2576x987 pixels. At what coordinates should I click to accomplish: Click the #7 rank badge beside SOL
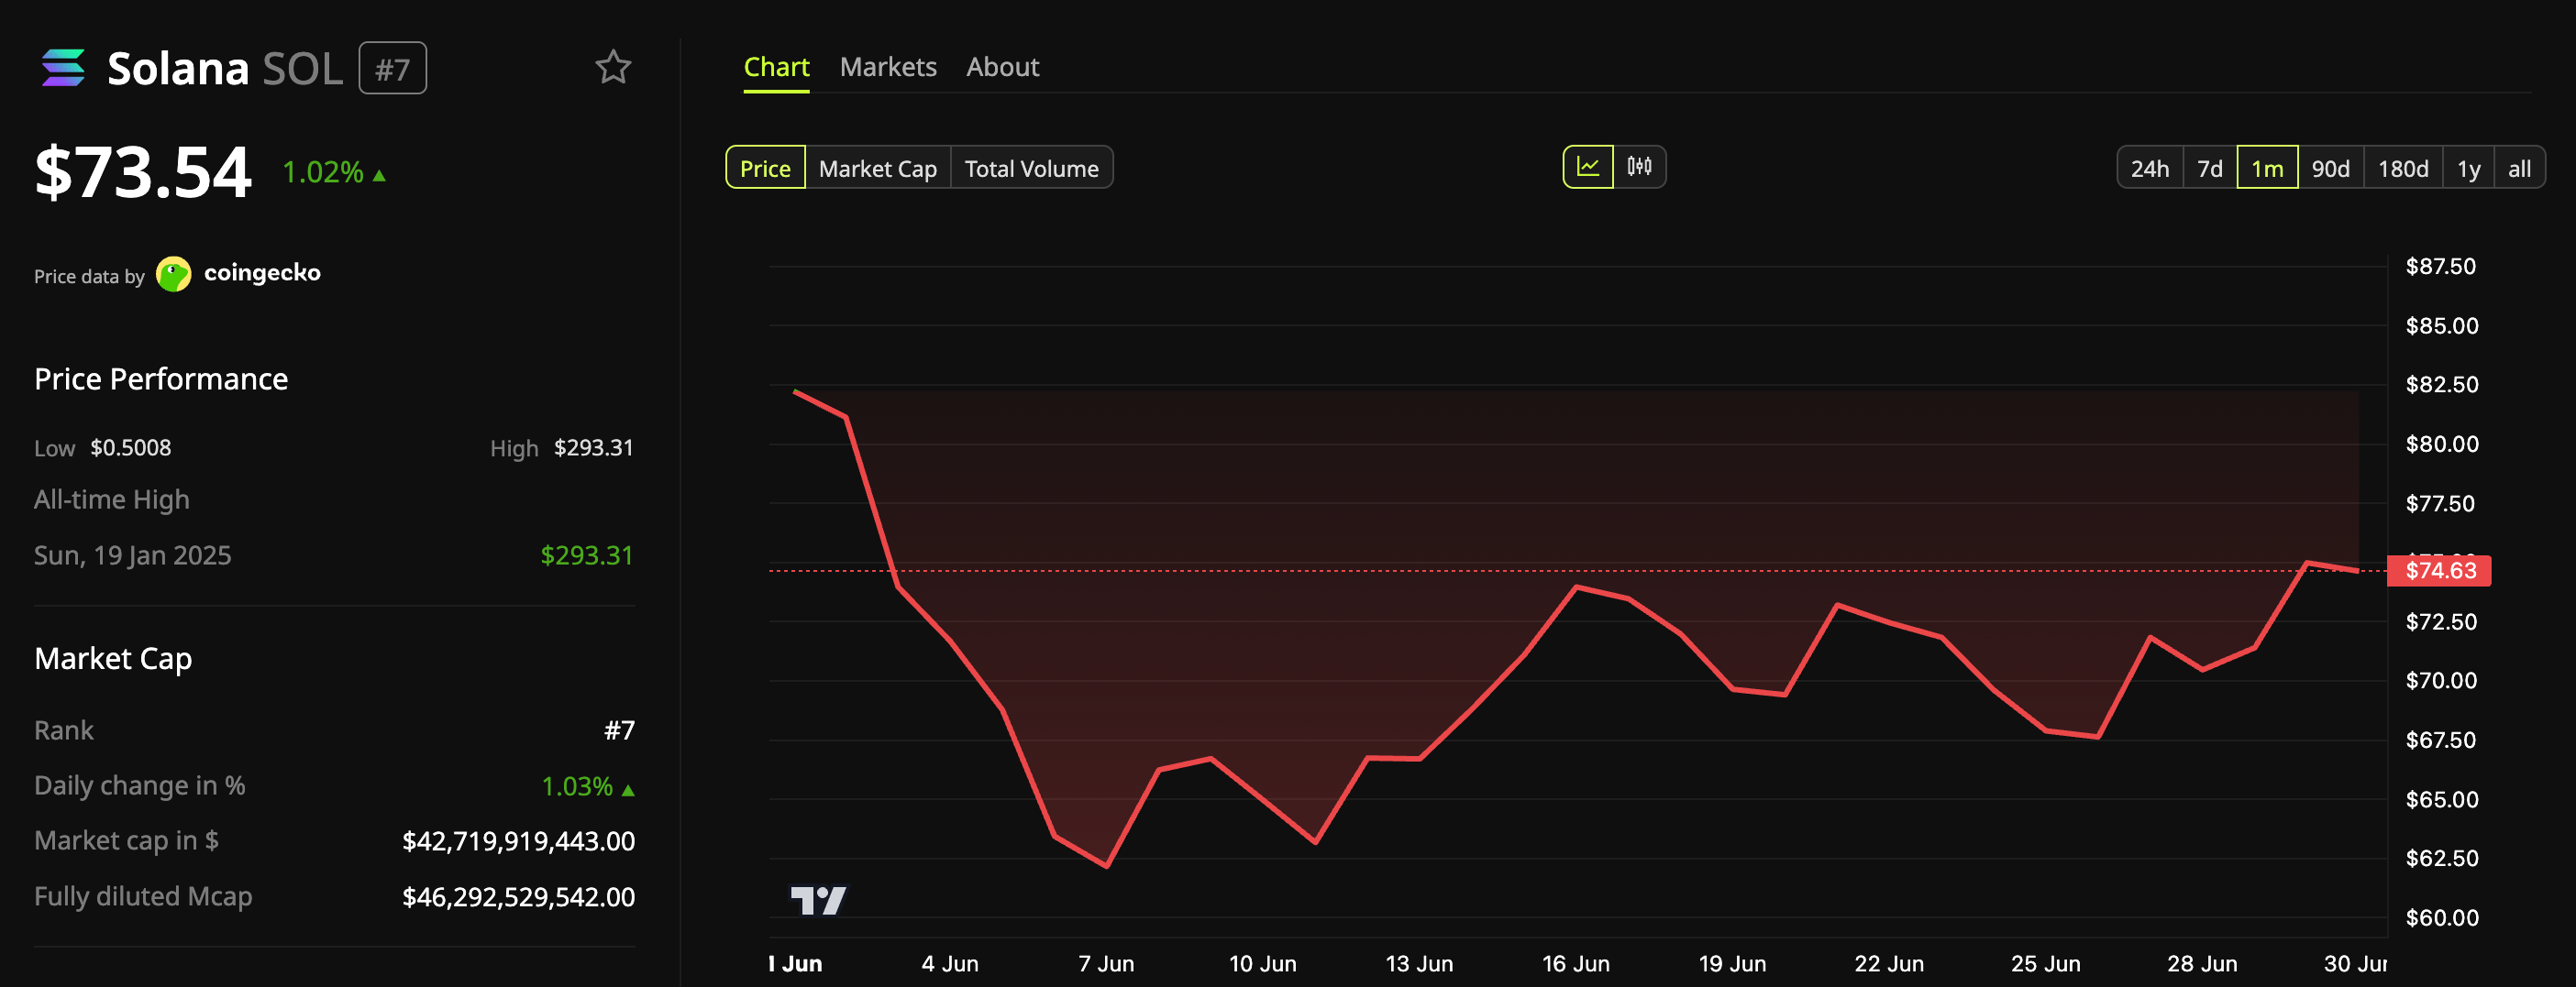pos(393,68)
